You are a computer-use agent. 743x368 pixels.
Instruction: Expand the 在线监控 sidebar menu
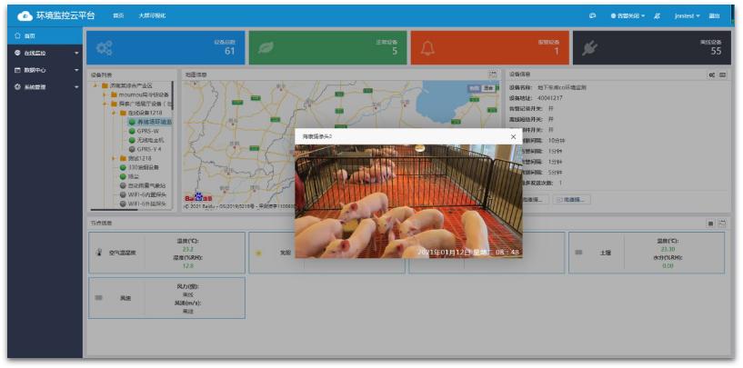click(x=76, y=53)
